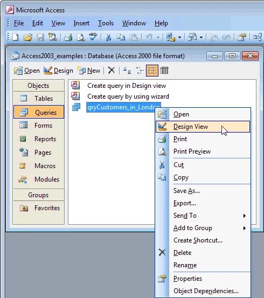Click the New button in database toolbar
The height and width of the screenshot is (298, 264).
[88, 71]
